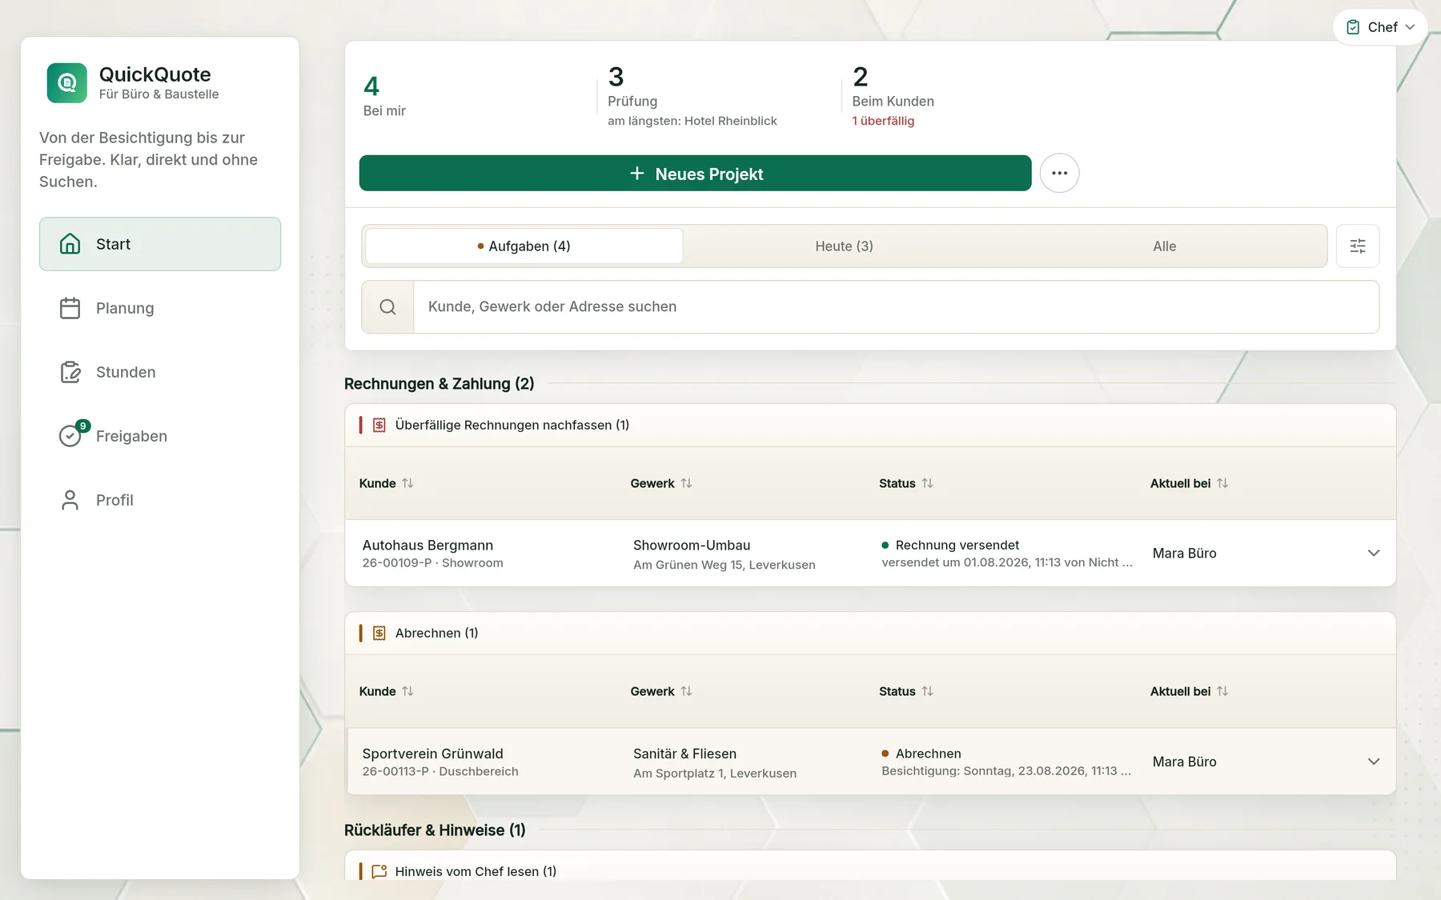The image size is (1441, 900).
Task: Focus the Kunde, Gewerk oder Adresse search field
Action: pyautogui.click(x=896, y=306)
